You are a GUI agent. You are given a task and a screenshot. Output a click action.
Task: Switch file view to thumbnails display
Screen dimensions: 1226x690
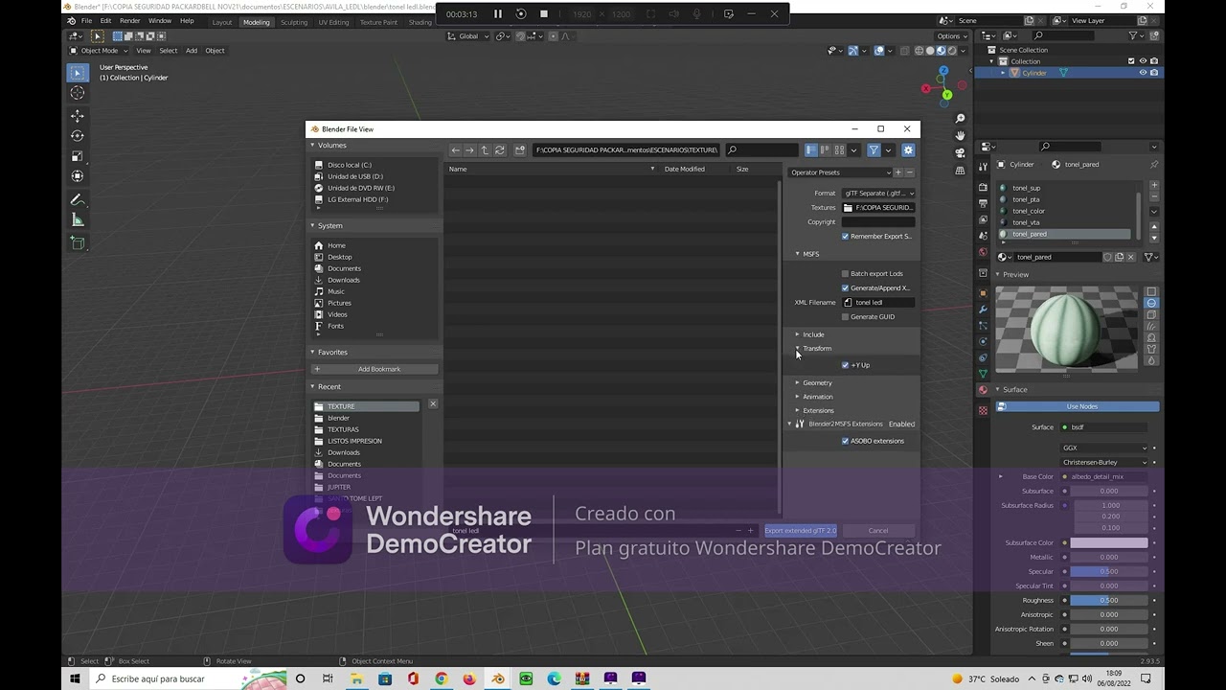tap(839, 150)
